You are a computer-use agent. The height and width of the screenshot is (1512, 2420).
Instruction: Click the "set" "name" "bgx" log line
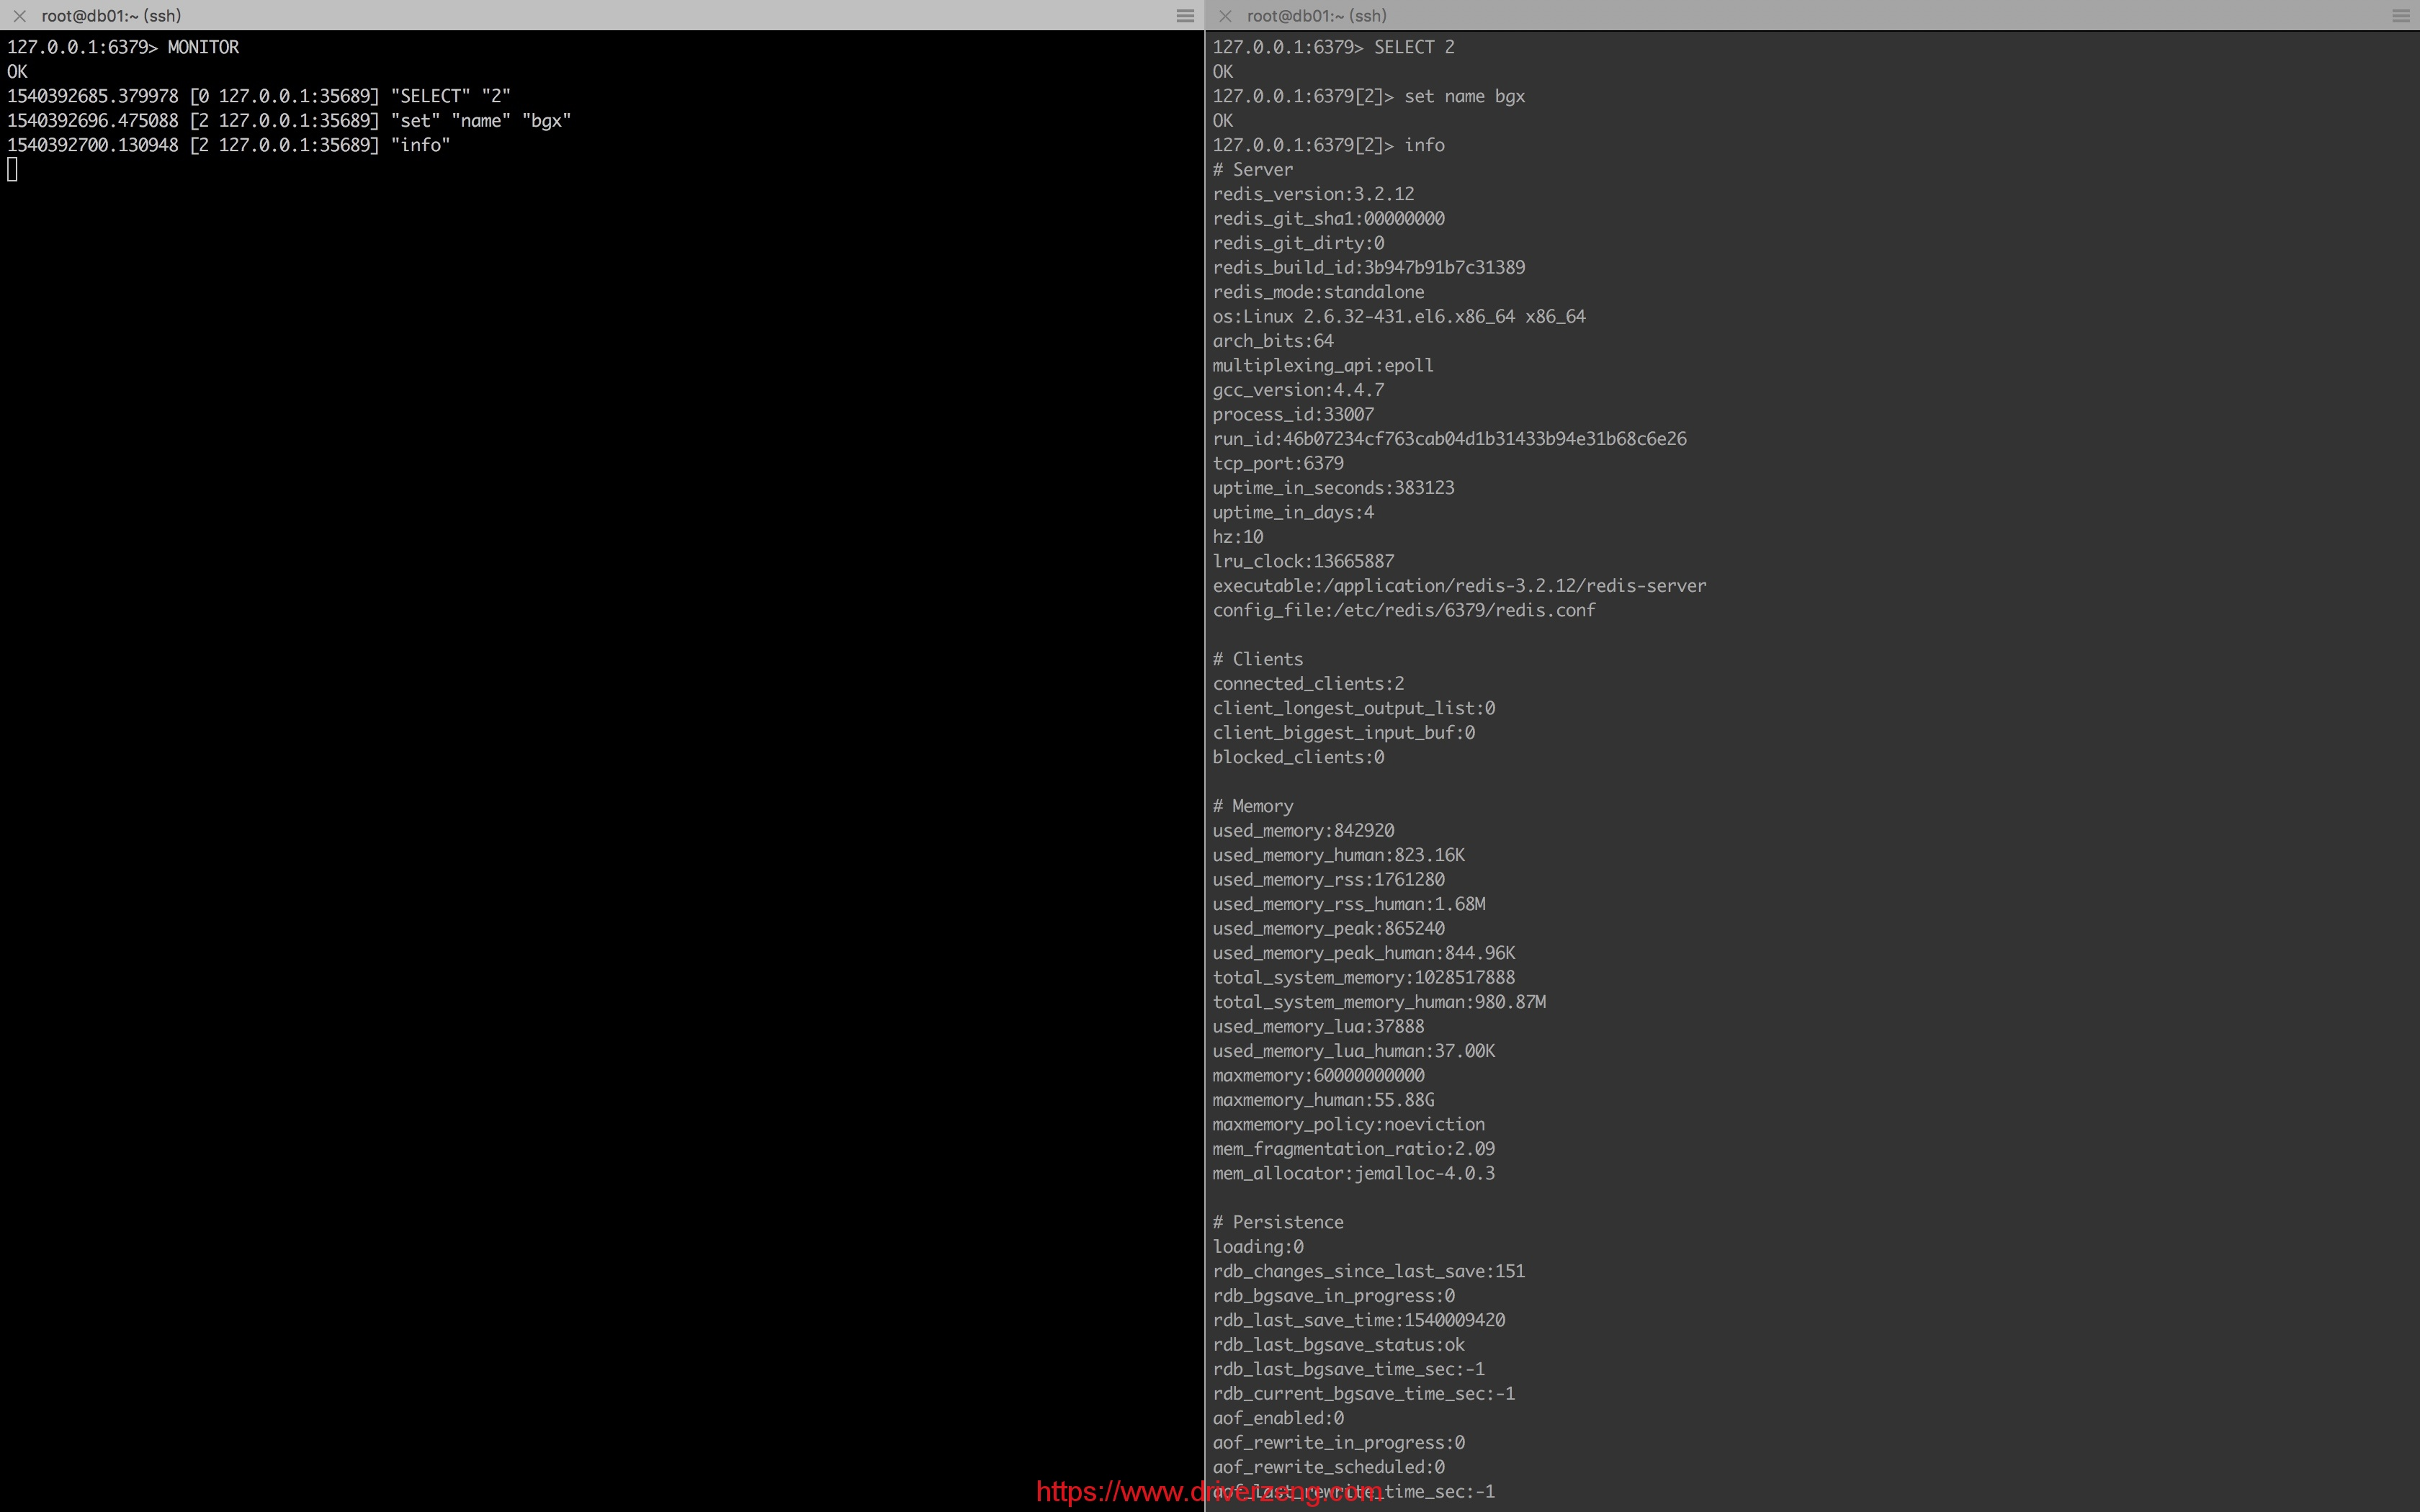tap(289, 120)
